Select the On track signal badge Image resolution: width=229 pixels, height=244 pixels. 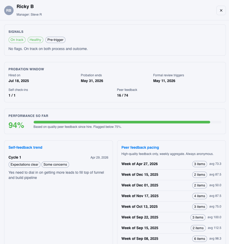pos(17,40)
